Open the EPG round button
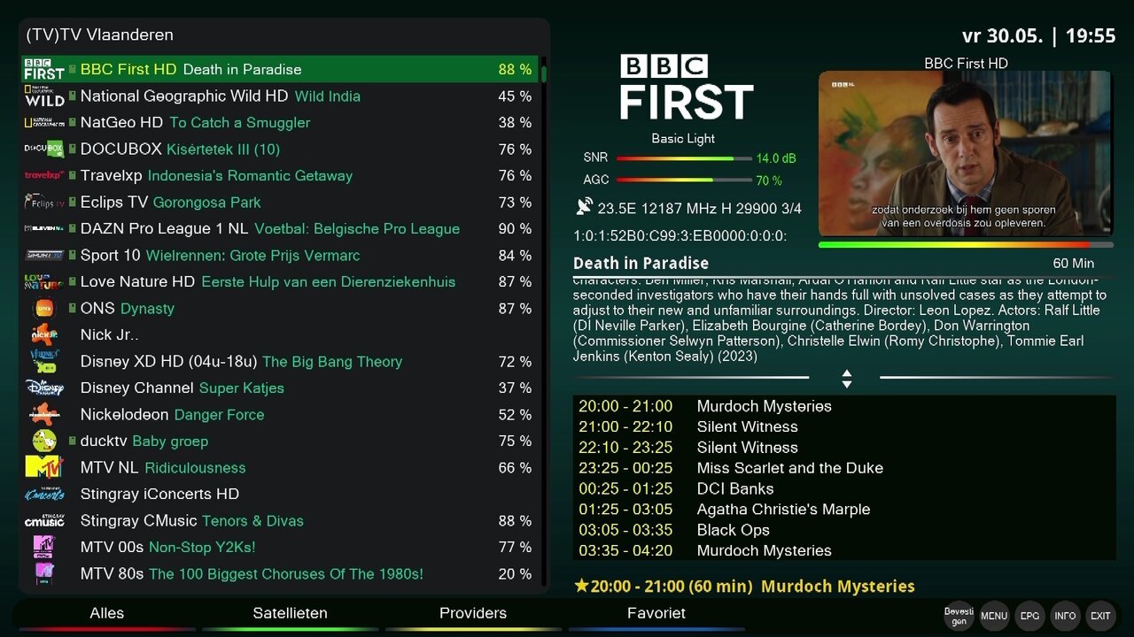 click(1029, 616)
